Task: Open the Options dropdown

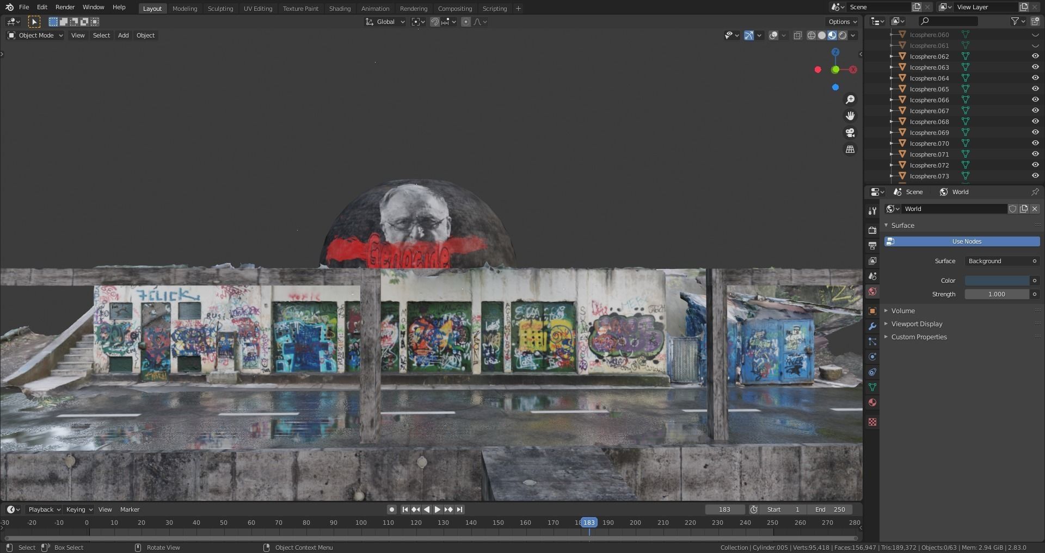Action: 843,22
